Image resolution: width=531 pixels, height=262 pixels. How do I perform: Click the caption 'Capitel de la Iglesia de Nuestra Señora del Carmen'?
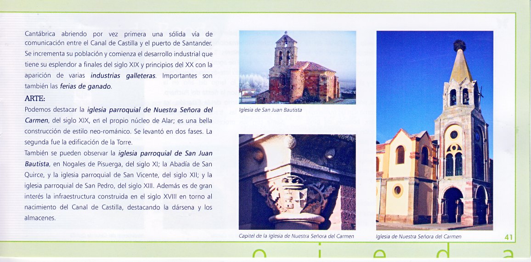click(x=296, y=236)
